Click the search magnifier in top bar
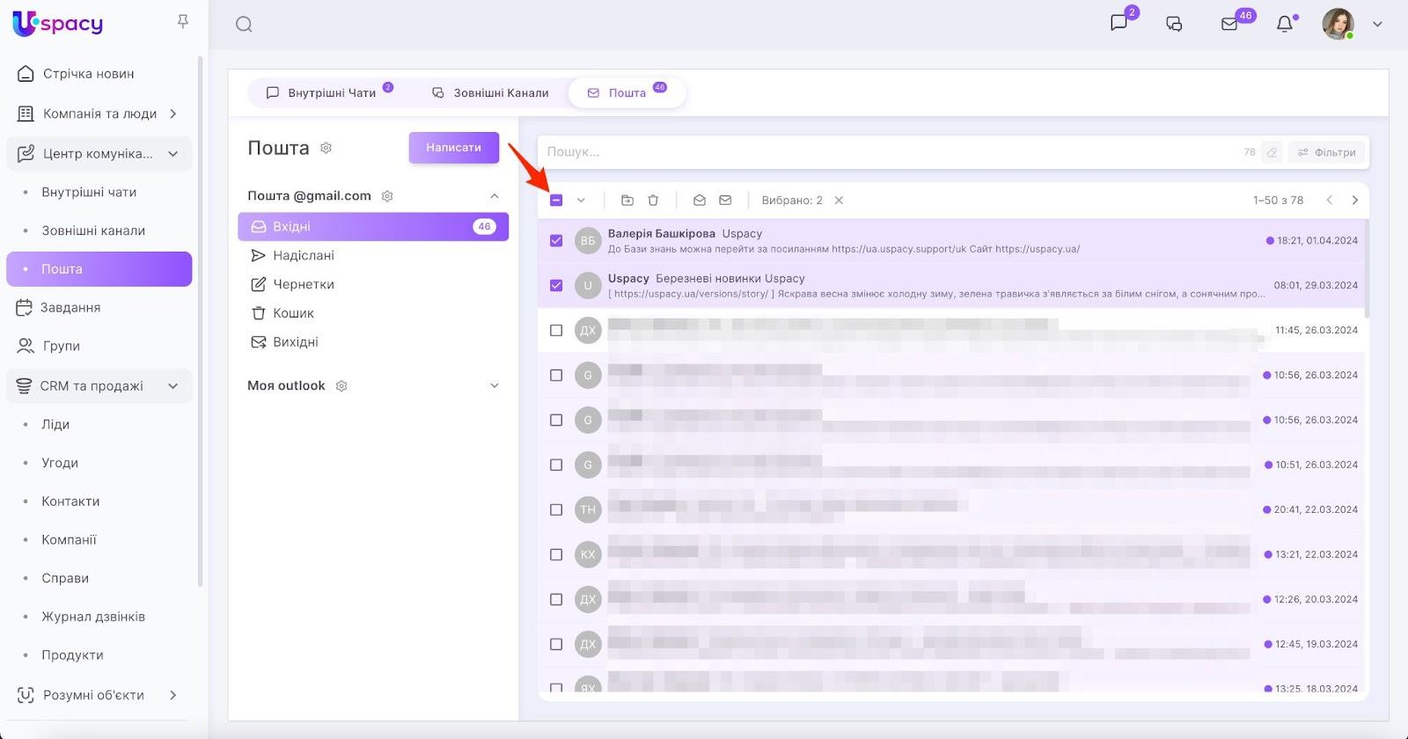 245,25
